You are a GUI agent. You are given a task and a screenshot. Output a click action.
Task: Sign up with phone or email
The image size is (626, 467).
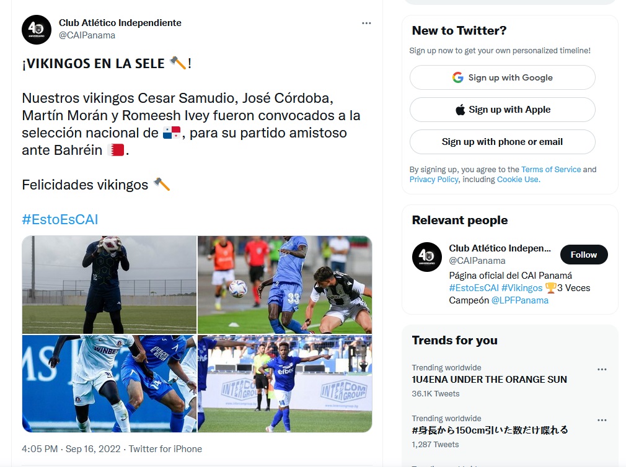point(502,142)
